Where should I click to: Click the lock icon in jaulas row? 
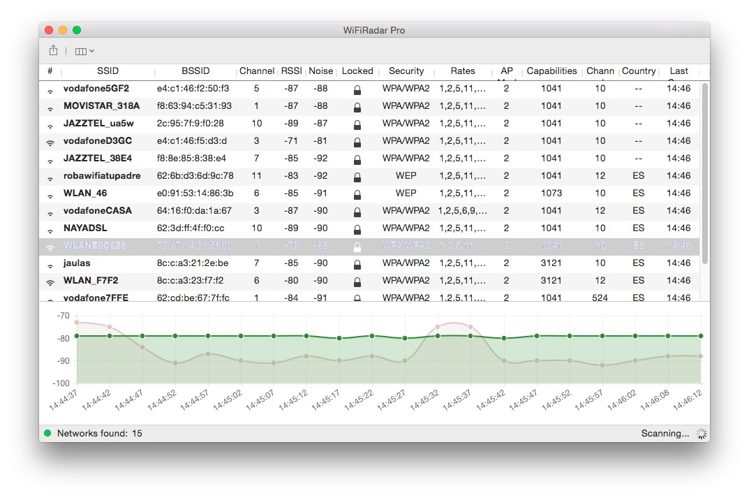tap(357, 264)
